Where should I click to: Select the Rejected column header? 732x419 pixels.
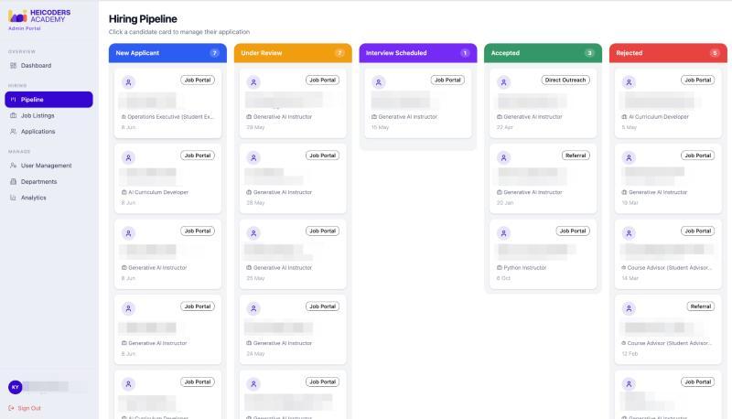pos(668,53)
